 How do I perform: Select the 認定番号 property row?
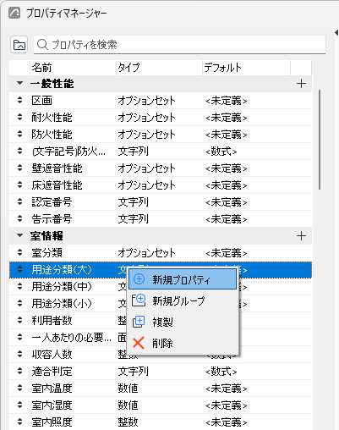click(x=161, y=202)
